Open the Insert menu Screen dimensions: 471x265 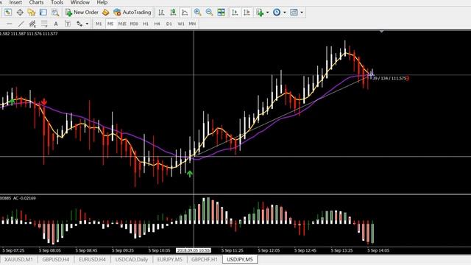pos(15,2)
